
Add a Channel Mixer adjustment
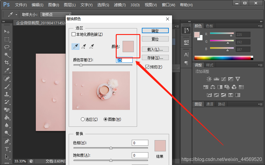(234, 87)
